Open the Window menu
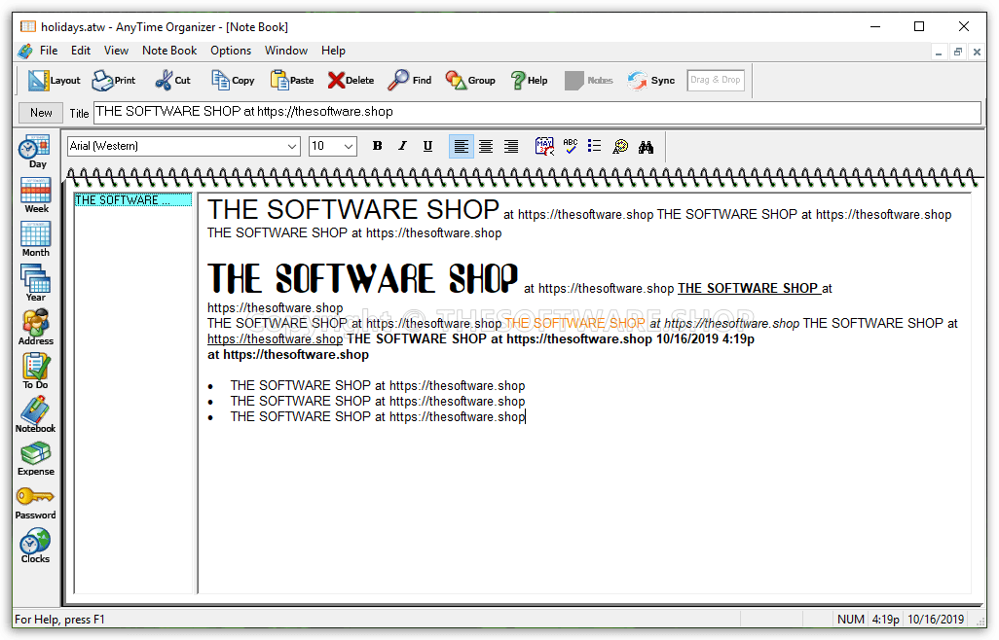This screenshot has width=999, height=640. 286,51
